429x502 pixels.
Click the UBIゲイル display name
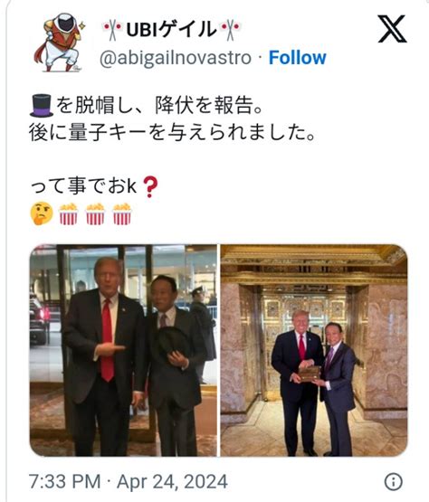pyautogui.click(x=171, y=29)
